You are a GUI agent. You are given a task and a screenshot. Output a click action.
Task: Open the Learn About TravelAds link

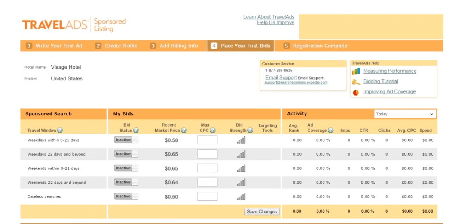pos(269,17)
